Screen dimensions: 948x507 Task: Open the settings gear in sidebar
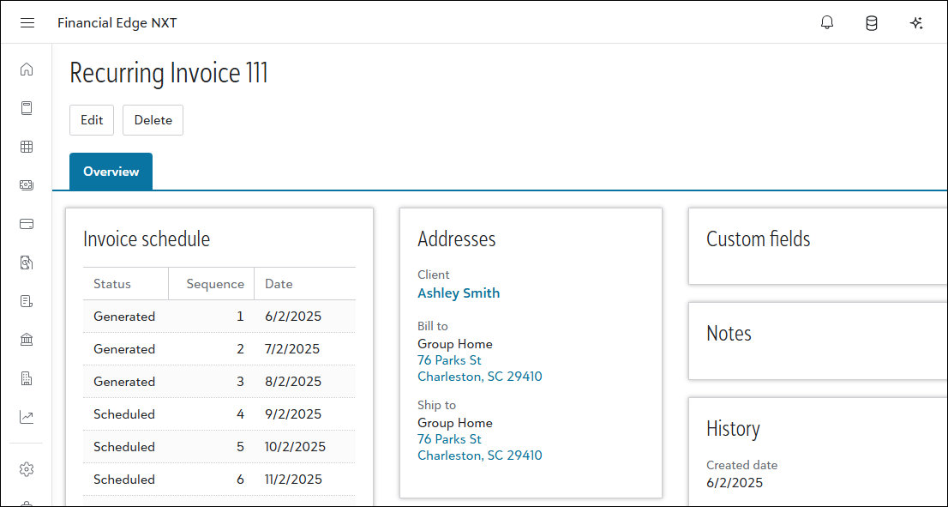pyautogui.click(x=27, y=469)
